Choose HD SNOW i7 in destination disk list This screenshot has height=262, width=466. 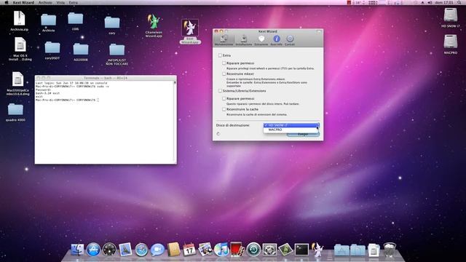[291, 125]
